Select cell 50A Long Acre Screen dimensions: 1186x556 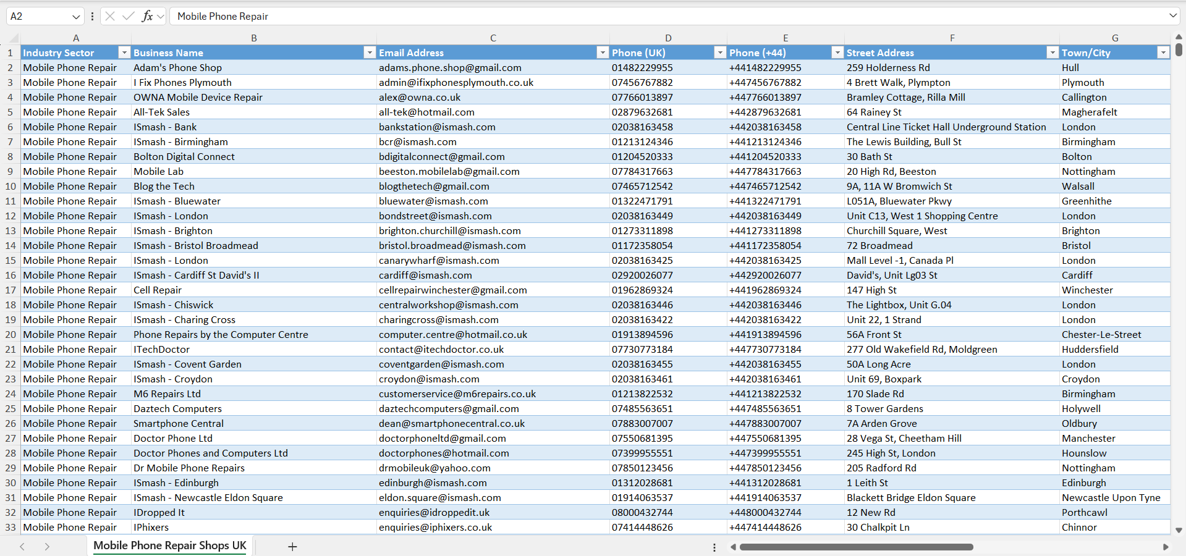point(952,364)
